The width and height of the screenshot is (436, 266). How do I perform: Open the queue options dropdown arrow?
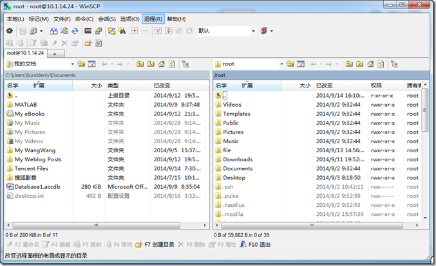tap(41, 31)
